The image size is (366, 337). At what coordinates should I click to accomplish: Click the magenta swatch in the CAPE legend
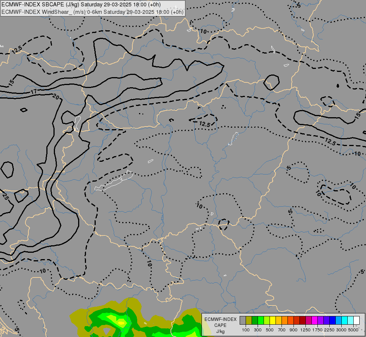click(315, 321)
